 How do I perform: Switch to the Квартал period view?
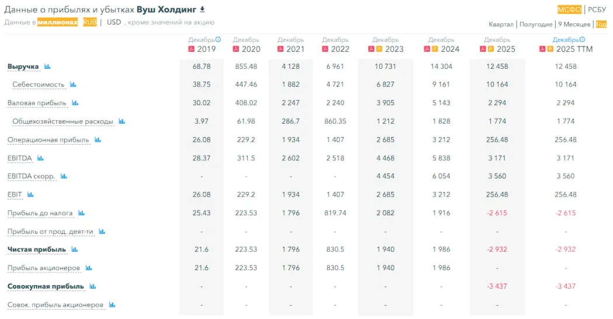(x=501, y=24)
